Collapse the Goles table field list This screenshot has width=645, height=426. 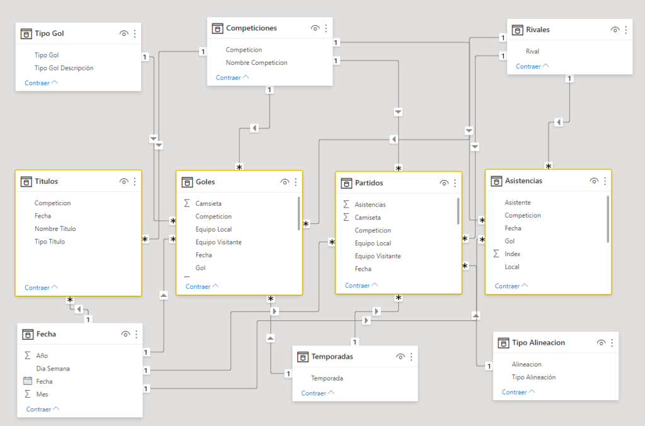coord(202,286)
